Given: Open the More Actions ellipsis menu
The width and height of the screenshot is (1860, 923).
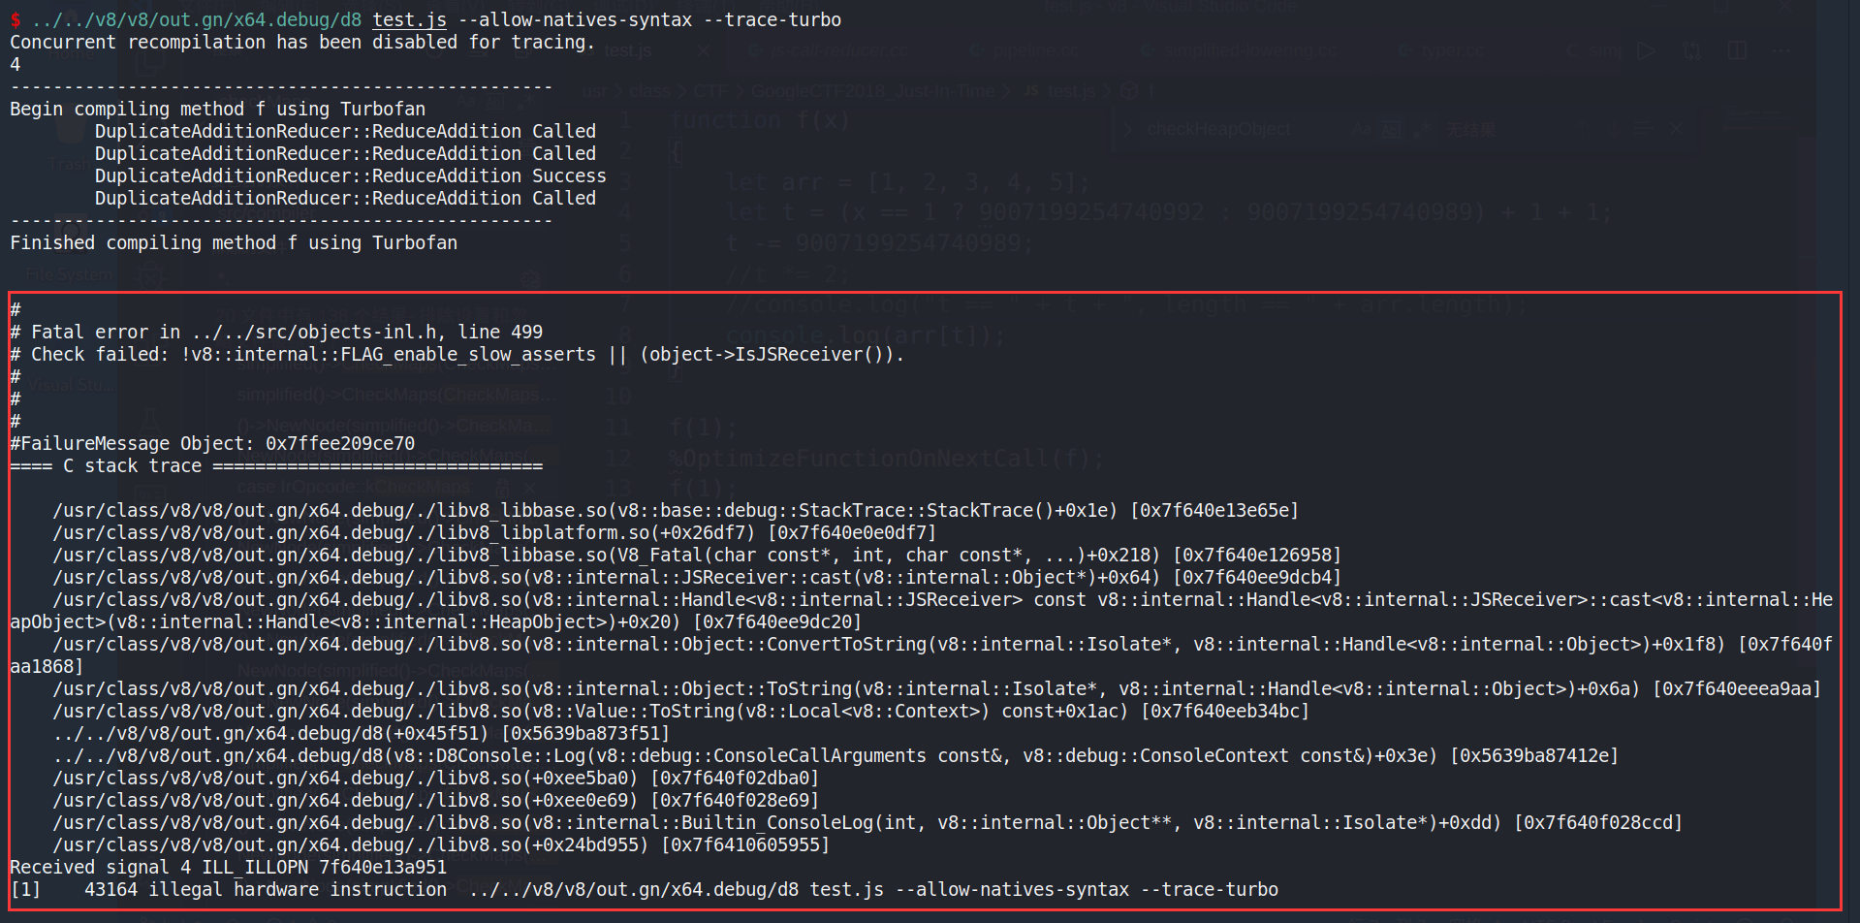Looking at the screenshot, I should tap(1781, 50).
